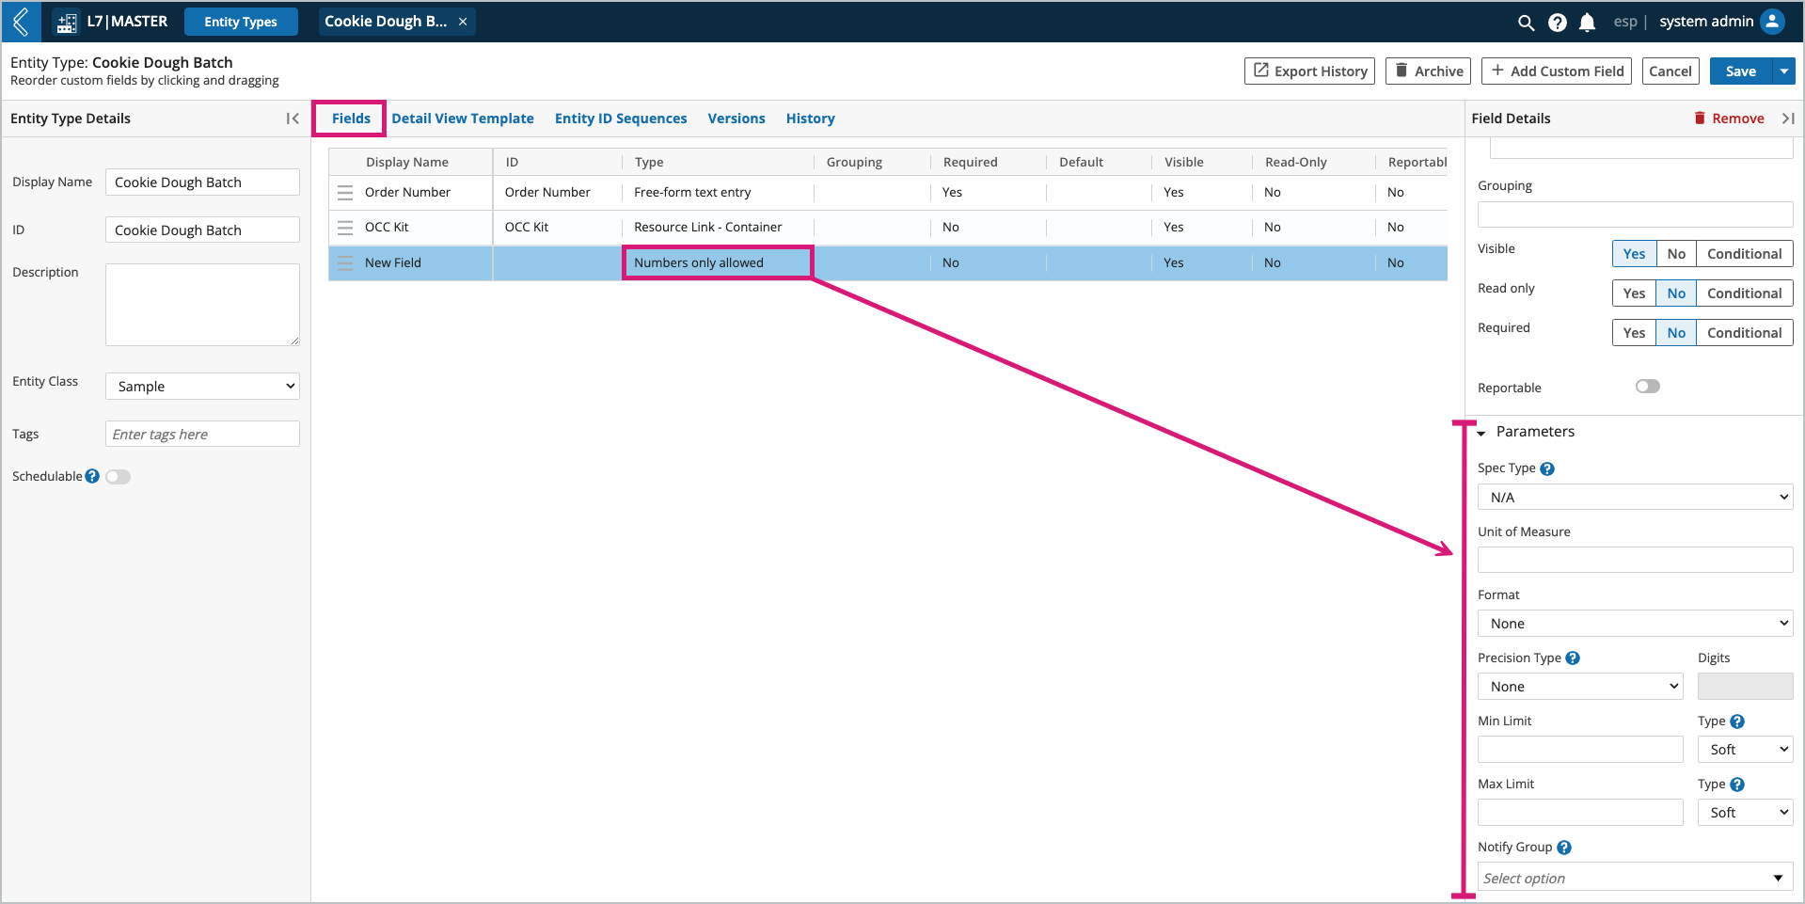Click the drag handle for OCC Kit row
Image resolution: width=1805 pixels, height=904 pixels.
coord(345,228)
